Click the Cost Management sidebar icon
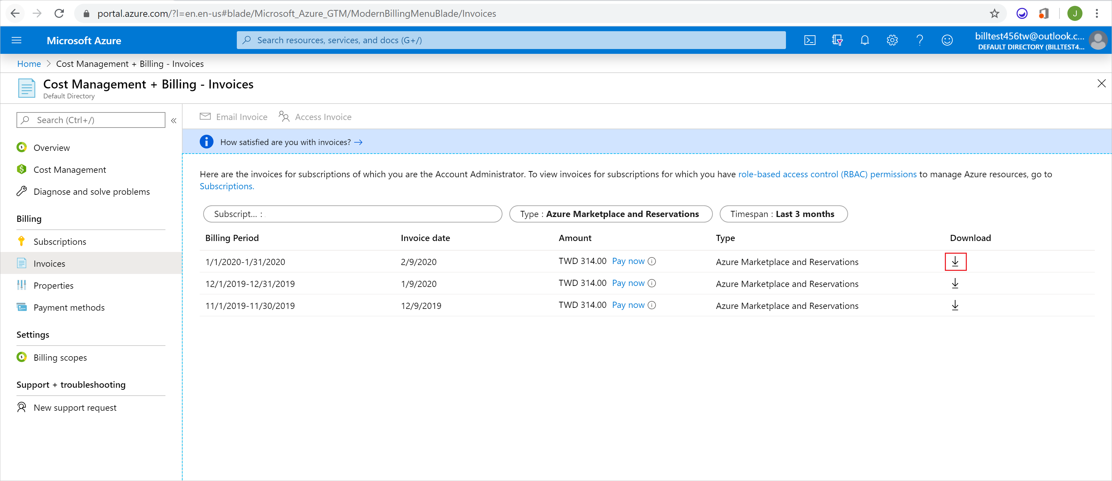Viewport: 1112px width, 481px height. (x=22, y=169)
